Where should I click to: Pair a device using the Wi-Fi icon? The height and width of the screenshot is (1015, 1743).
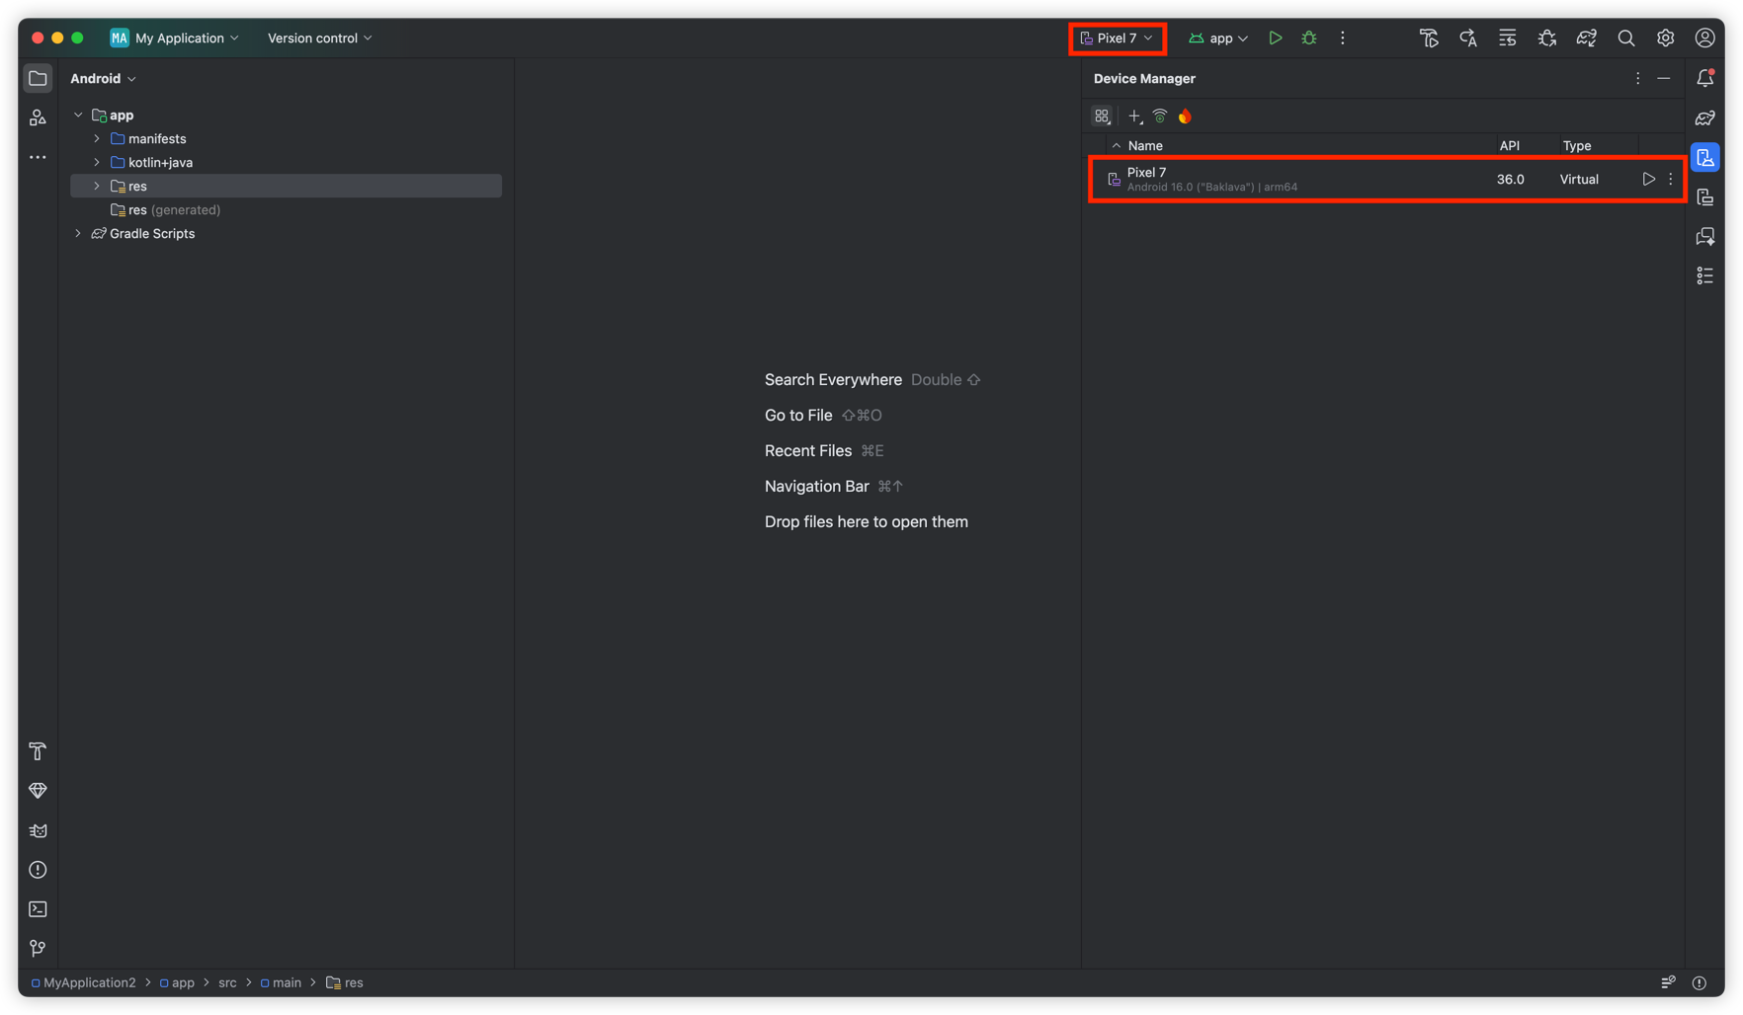pyautogui.click(x=1160, y=117)
